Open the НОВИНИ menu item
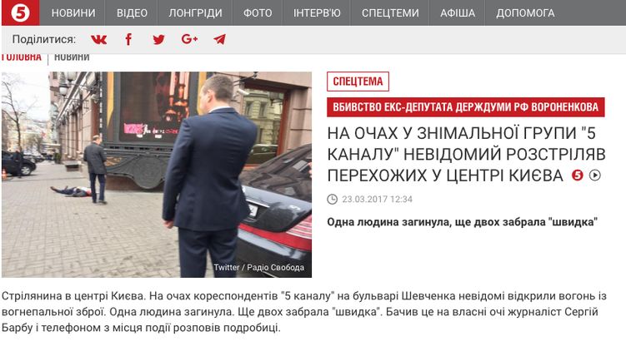Viewport: 626px width, 351px height. pyautogui.click(x=73, y=12)
